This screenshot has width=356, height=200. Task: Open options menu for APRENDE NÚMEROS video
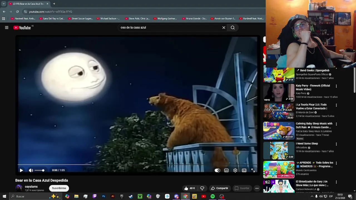point(336,163)
